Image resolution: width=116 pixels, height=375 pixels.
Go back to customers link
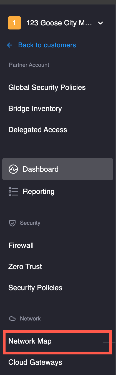pos(47,45)
